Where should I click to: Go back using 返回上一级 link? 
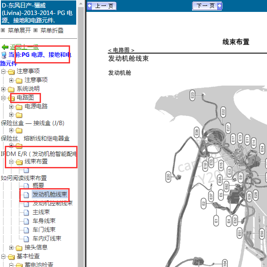click(x=24, y=47)
